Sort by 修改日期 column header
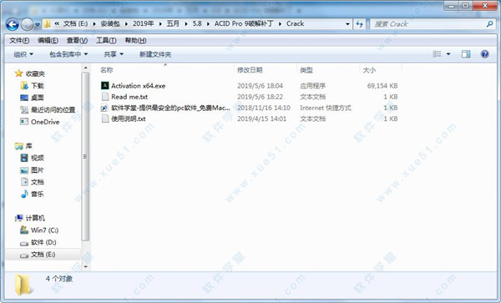Screen dimensions: 501x303 [x=250, y=70]
